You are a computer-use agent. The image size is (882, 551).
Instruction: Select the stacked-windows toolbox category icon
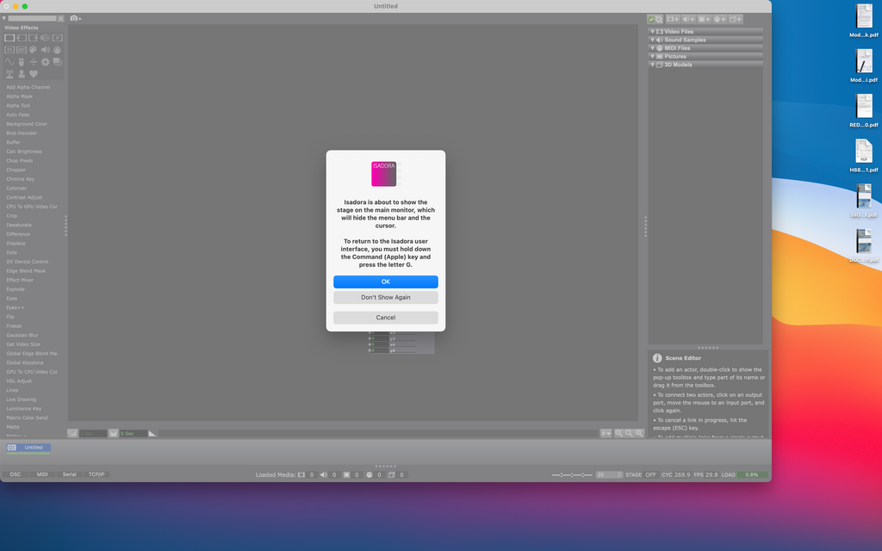(58, 62)
